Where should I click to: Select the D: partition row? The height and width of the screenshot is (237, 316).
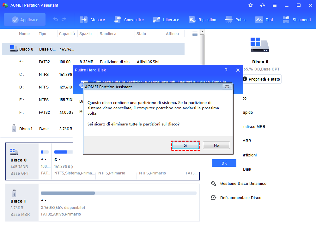[x=37, y=87]
